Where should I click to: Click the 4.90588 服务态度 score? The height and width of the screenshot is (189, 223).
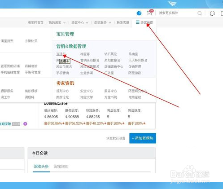pyautogui.click(x=72, y=117)
